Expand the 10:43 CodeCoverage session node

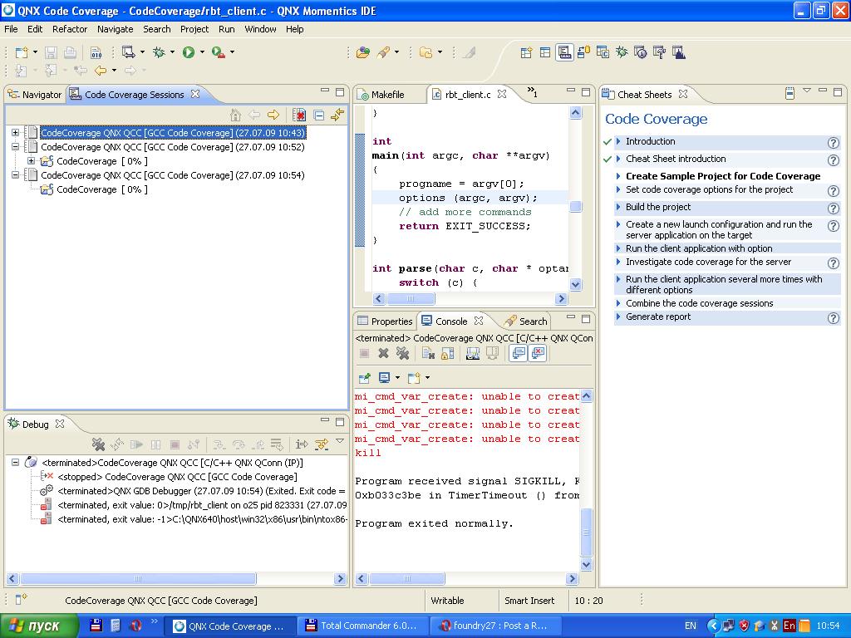tap(15, 133)
